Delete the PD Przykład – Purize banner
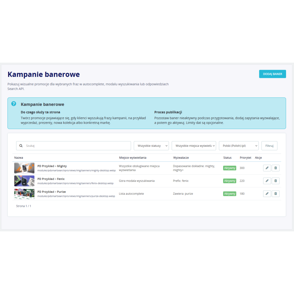 click(276, 194)
